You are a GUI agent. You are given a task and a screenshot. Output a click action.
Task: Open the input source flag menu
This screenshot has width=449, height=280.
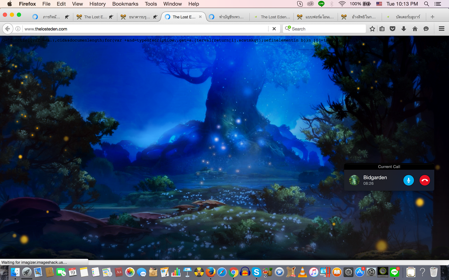click(379, 4)
